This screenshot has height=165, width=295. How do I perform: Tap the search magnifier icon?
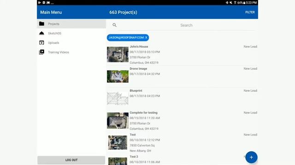point(114,25)
